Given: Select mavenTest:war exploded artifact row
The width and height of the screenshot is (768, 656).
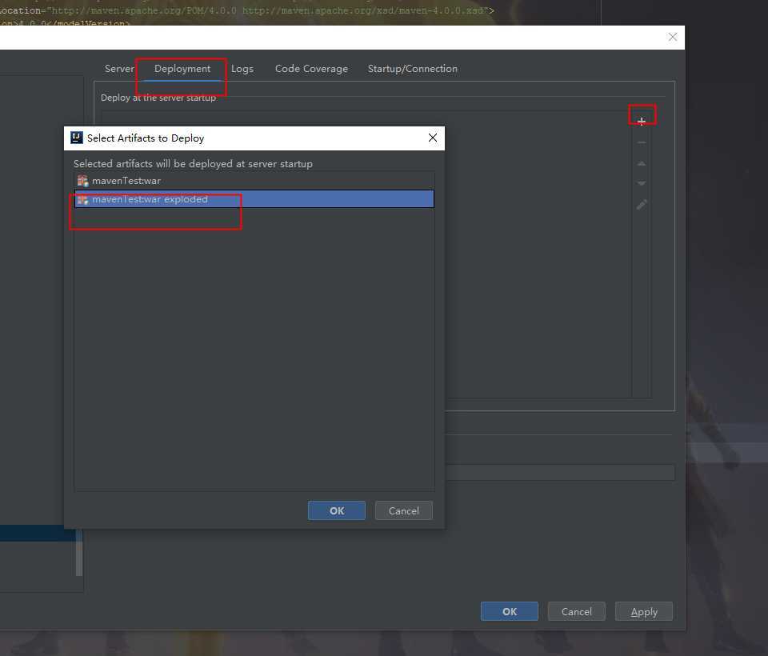Looking at the screenshot, I should point(254,199).
